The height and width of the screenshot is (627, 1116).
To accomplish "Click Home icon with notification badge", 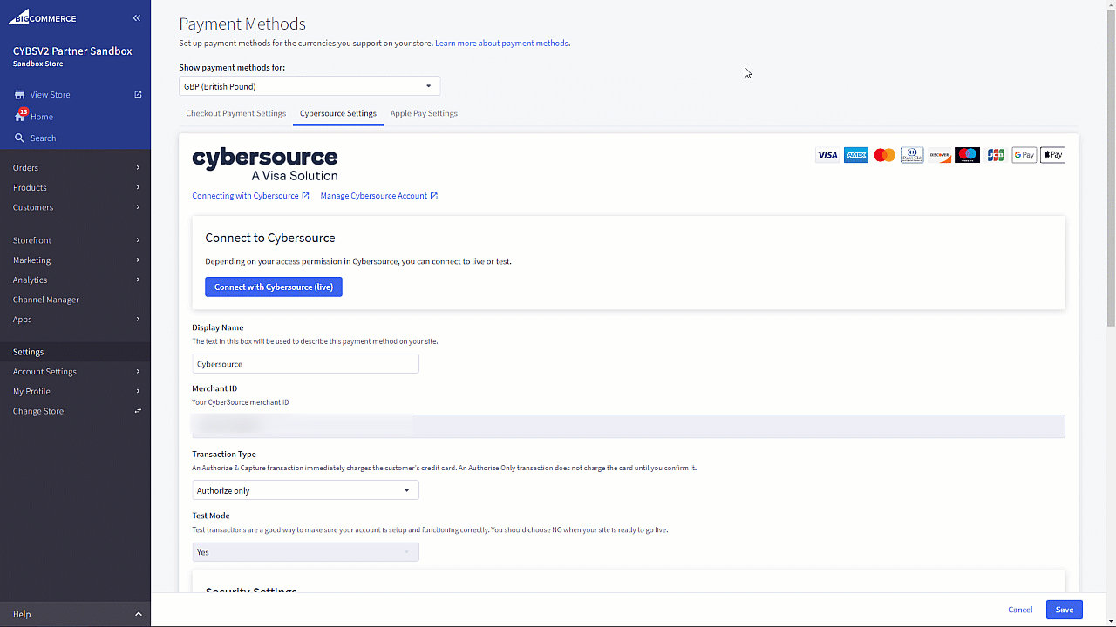I will 20,116.
